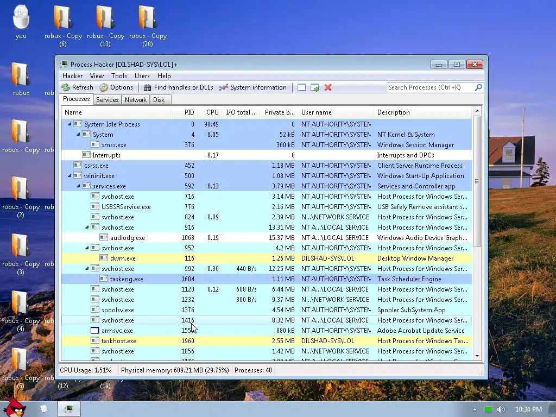Click the find window toolbar icon
Viewport: 556px width, 417px height.
pyautogui.click(x=301, y=87)
